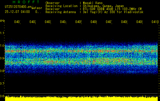Click the 0.7 kHz frequency axis tick
Screen dimensions: 160x101
coord(2,83)
